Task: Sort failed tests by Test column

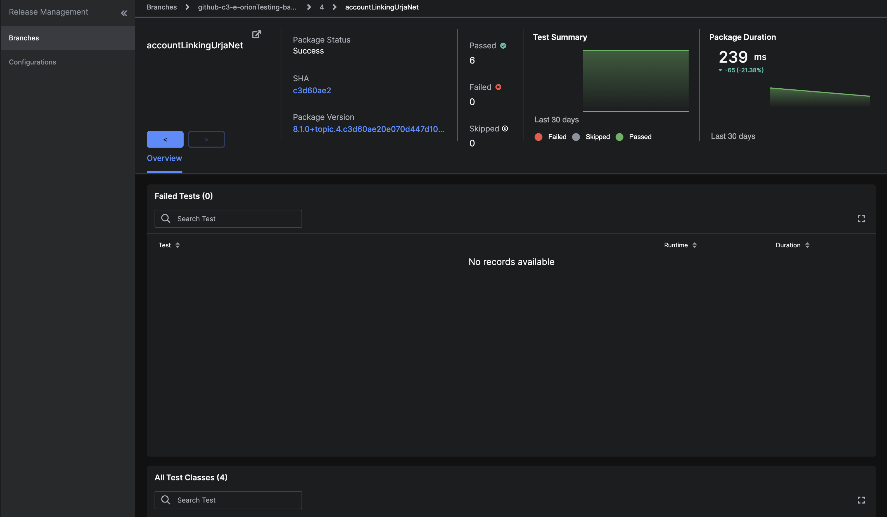Action: [169, 245]
